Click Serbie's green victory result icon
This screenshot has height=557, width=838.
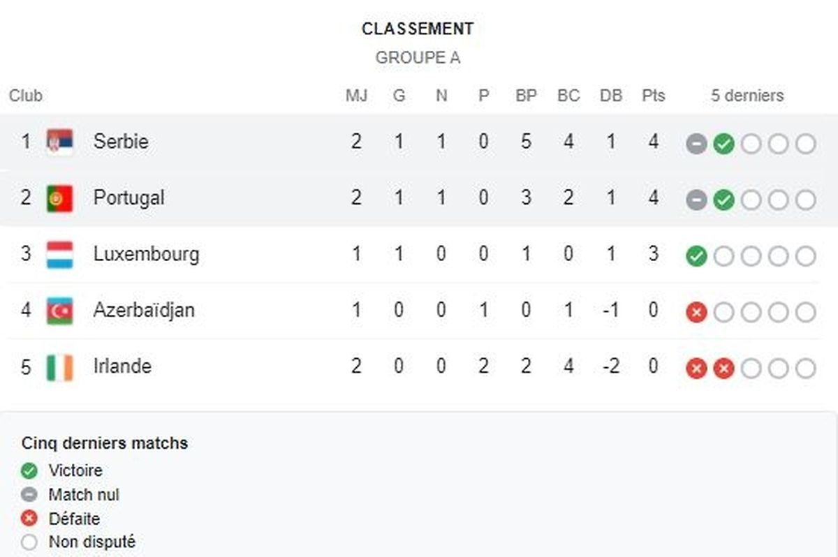pos(724,144)
